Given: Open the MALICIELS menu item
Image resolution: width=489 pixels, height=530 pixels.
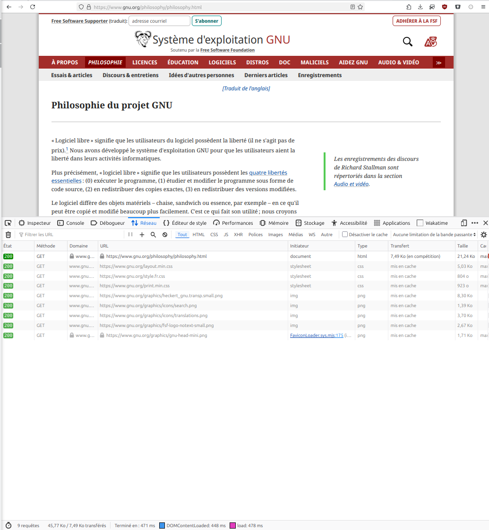Looking at the screenshot, I should pyautogui.click(x=315, y=62).
